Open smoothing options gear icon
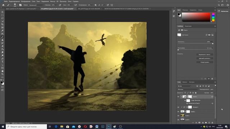 tap(96, 5)
